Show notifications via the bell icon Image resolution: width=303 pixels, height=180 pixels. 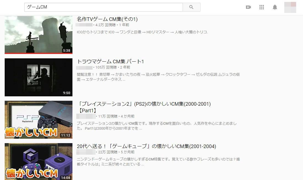275,7
